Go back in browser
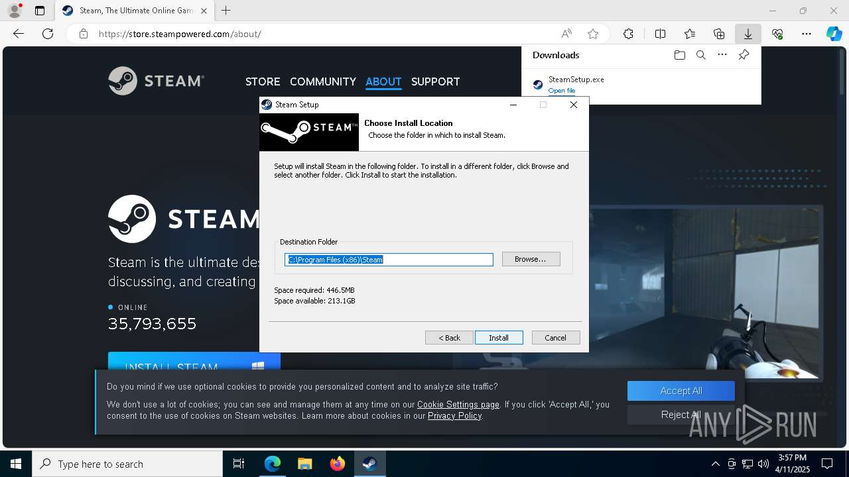The image size is (849, 477). pyautogui.click(x=19, y=34)
